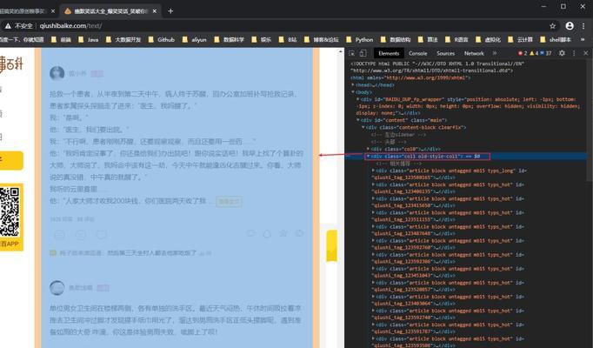Show hidden bookmarks overflow chevron
Screen dimensions: 593x348
[583, 39]
